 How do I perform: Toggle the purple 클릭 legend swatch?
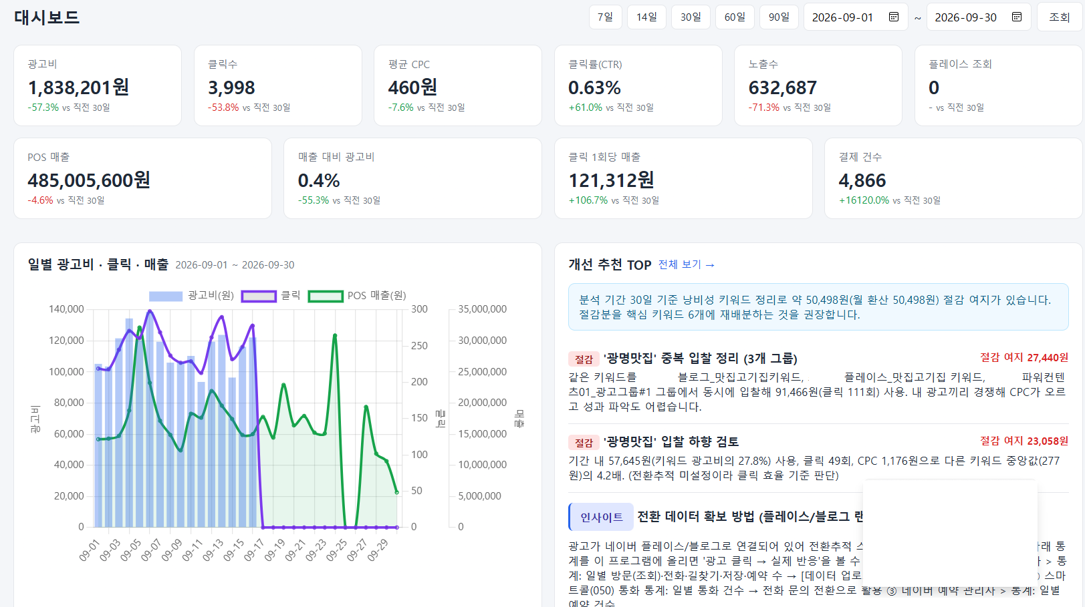pyautogui.click(x=259, y=296)
